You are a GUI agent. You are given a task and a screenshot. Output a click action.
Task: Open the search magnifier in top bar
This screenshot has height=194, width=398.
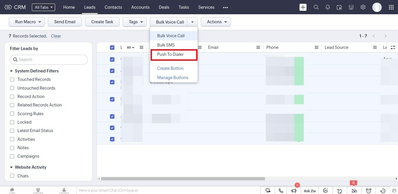[x=316, y=7]
